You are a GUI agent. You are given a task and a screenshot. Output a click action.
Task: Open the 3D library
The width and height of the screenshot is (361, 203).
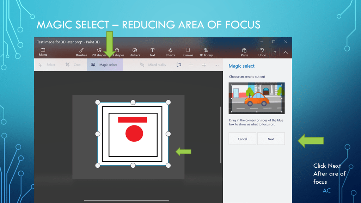206,52
